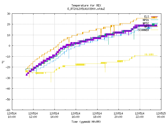Click the x-axis tick label 120514 14:00
Screen dimensions: 166x124
tap(54, 115)
